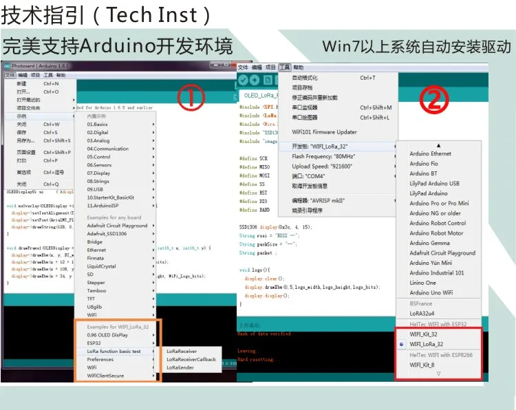
Task: Open 帮助 menu in right window
Action: [298, 67]
